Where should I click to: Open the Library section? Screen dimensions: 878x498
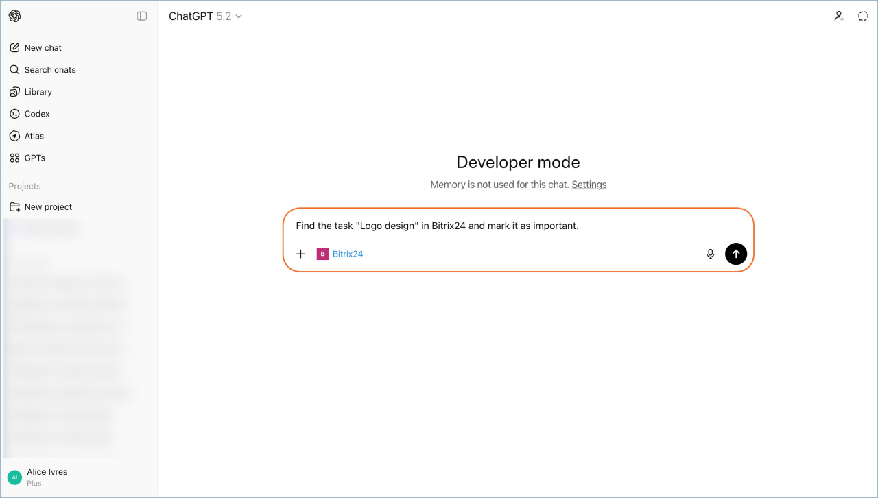pos(38,92)
